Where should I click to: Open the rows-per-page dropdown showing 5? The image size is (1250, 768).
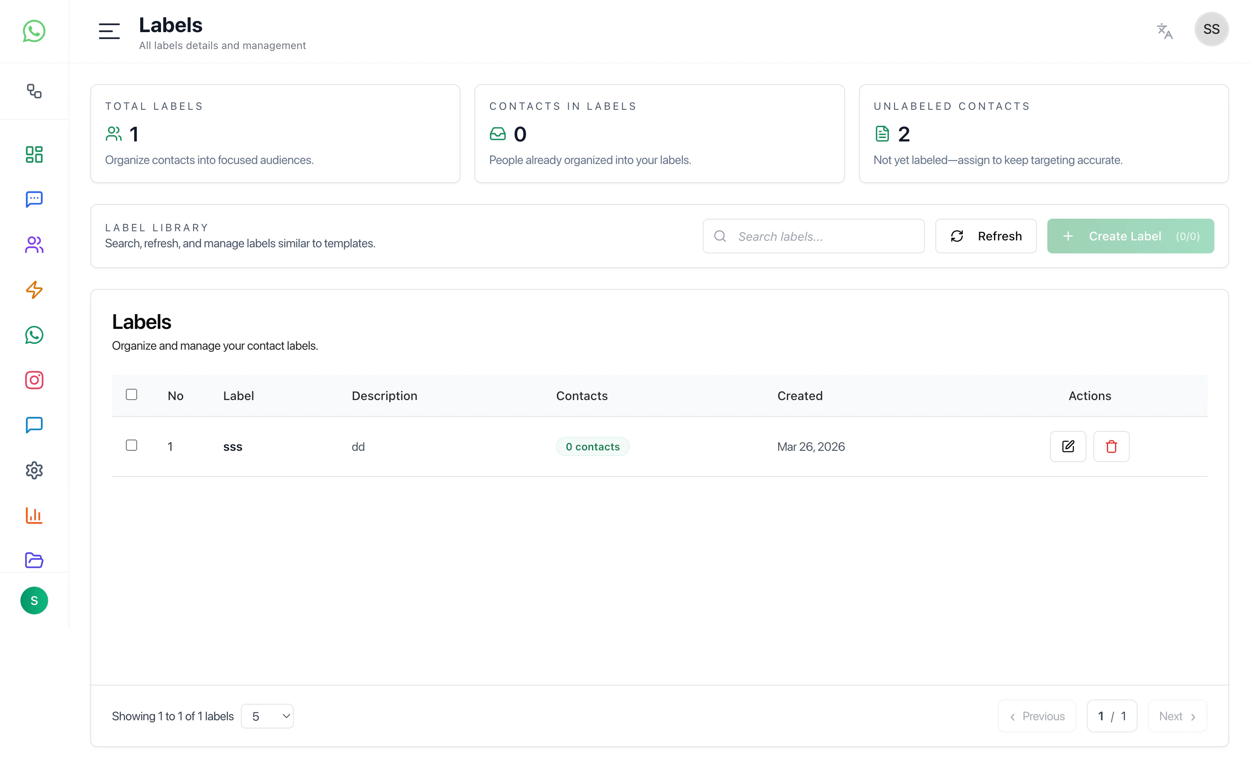tap(267, 716)
